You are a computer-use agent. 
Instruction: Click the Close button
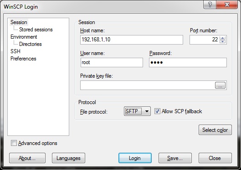215,158
